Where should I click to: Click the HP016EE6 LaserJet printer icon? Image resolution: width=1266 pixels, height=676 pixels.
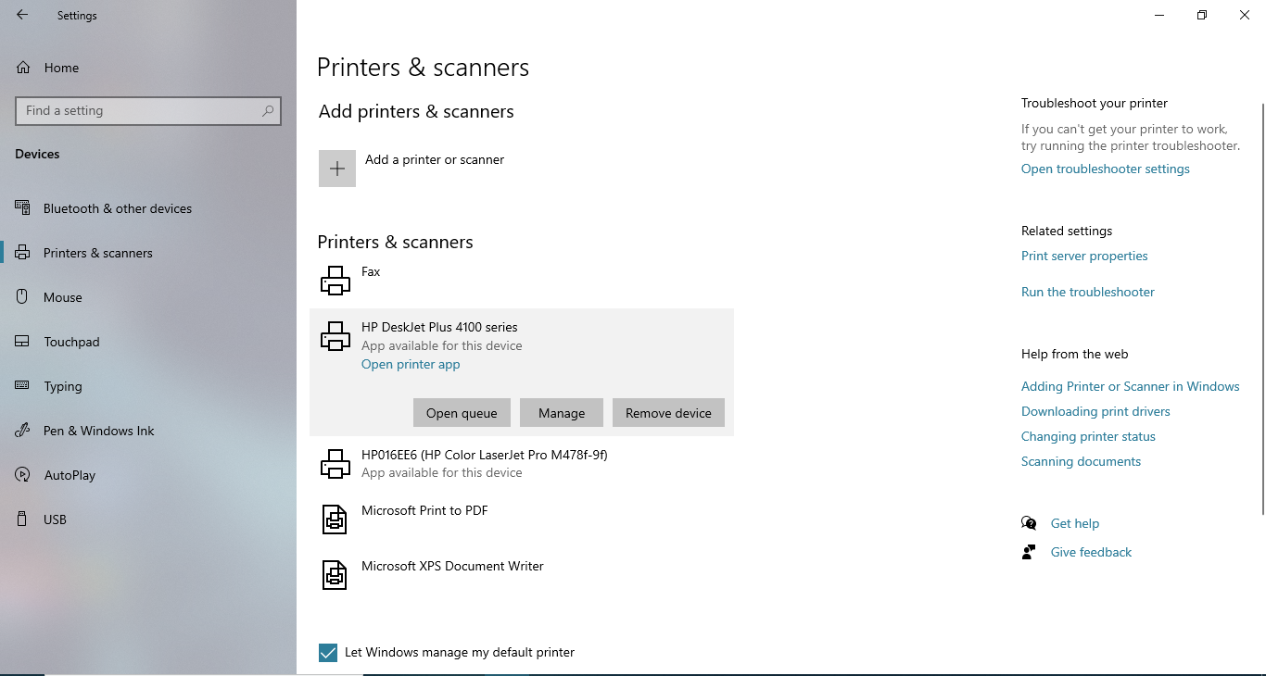pos(335,464)
